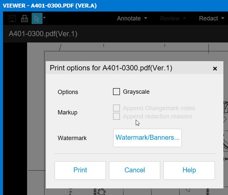Click the Markup label
The height and width of the screenshot is (195, 228).
click(68, 112)
